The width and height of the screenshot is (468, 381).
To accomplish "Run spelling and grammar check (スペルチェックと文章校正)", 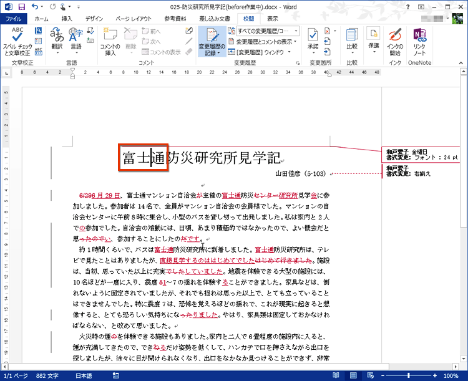I will tap(17, 41).
